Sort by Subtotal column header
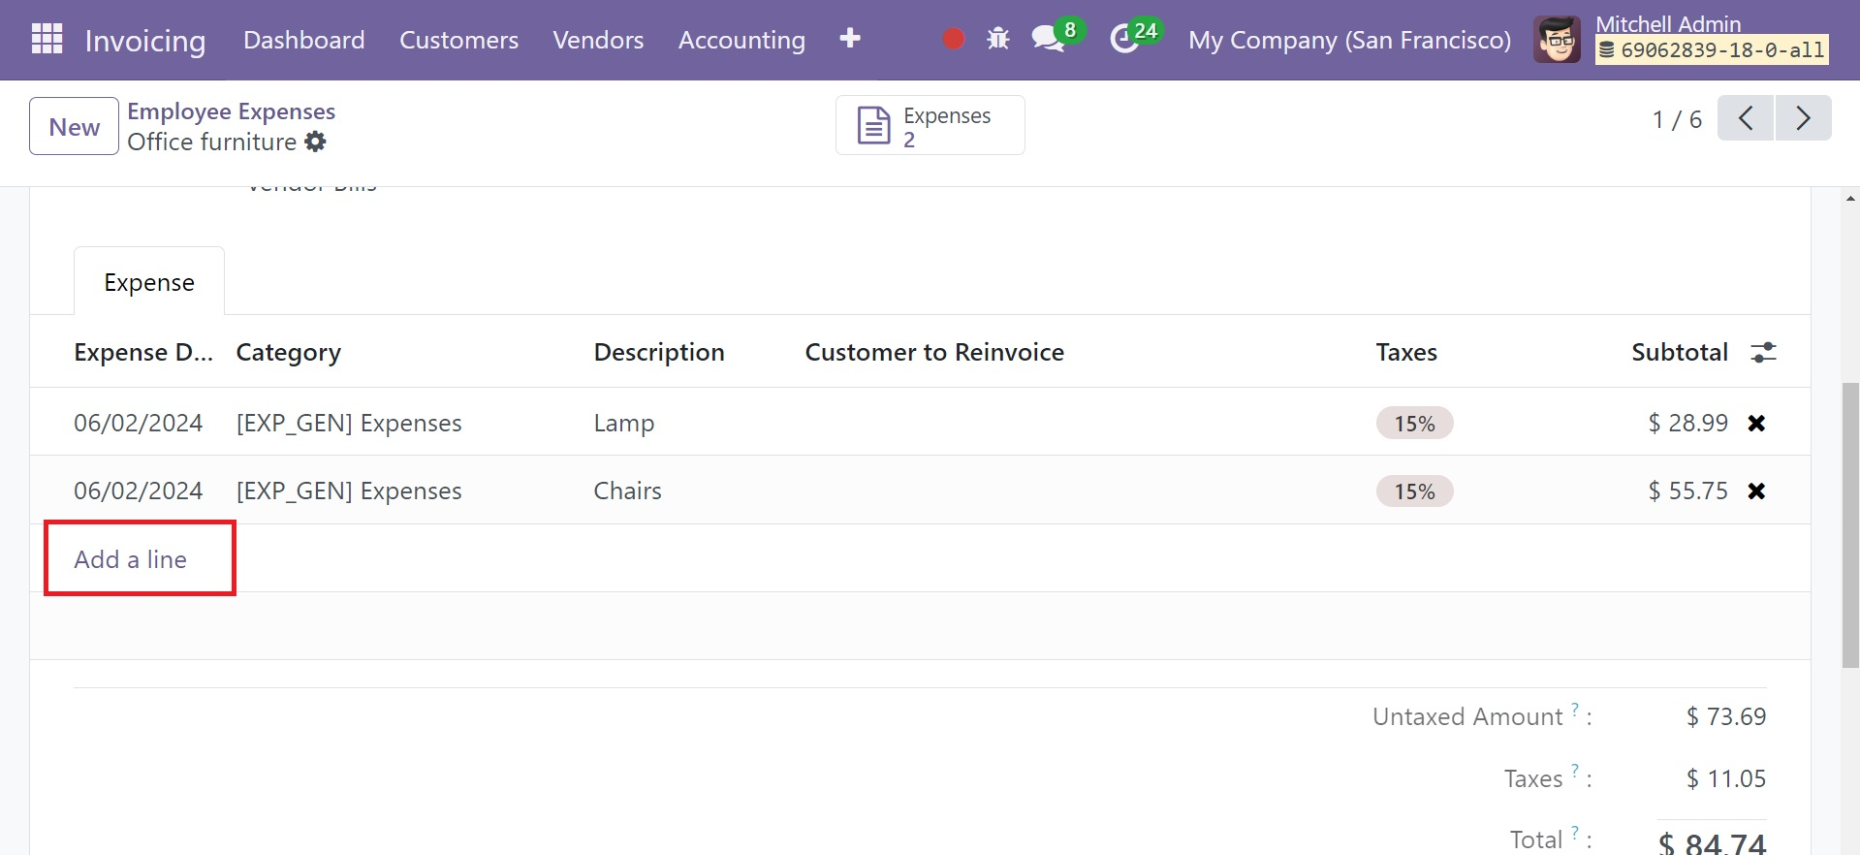Viewport: 1860px width, 855px height. [x=1680, y=352]
